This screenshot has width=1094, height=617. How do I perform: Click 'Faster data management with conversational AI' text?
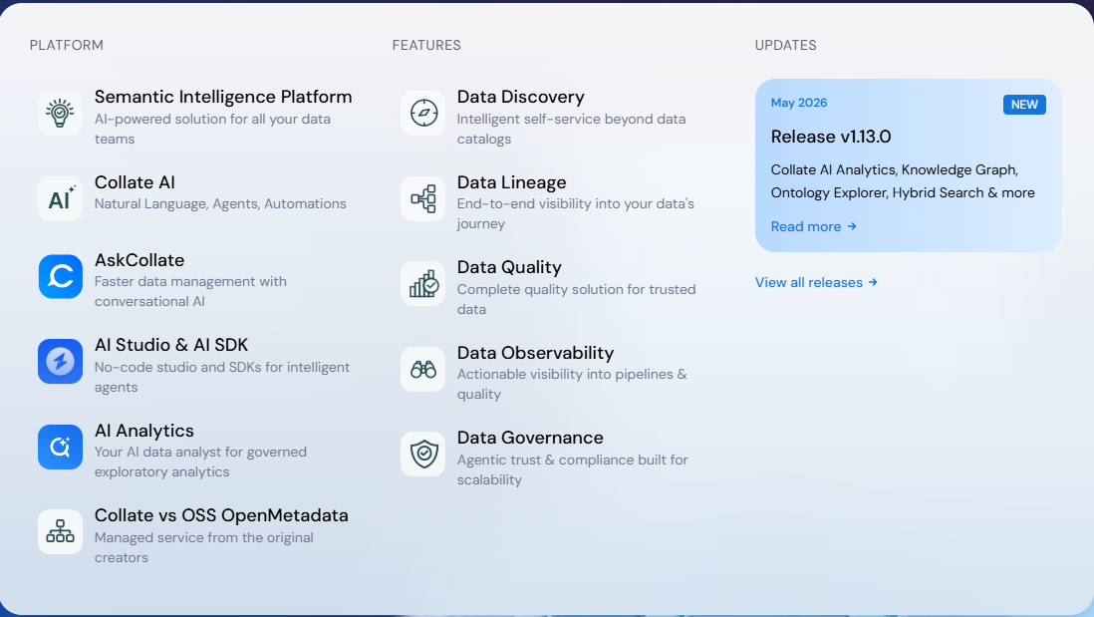(x=190, y=292)
